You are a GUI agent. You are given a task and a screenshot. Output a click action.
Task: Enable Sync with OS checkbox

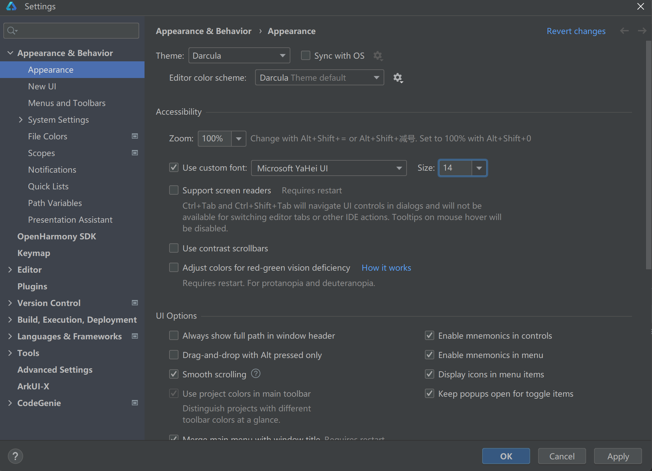pyautogui.click(x=305, y=55)
